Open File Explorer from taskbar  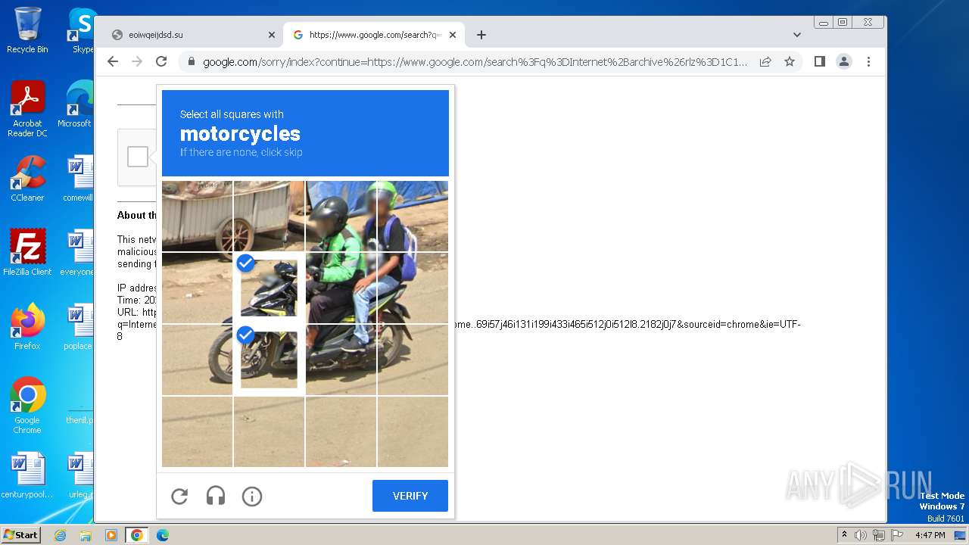click(86, 535)
